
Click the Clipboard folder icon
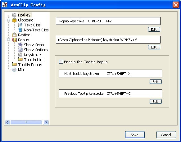(14, 20)
